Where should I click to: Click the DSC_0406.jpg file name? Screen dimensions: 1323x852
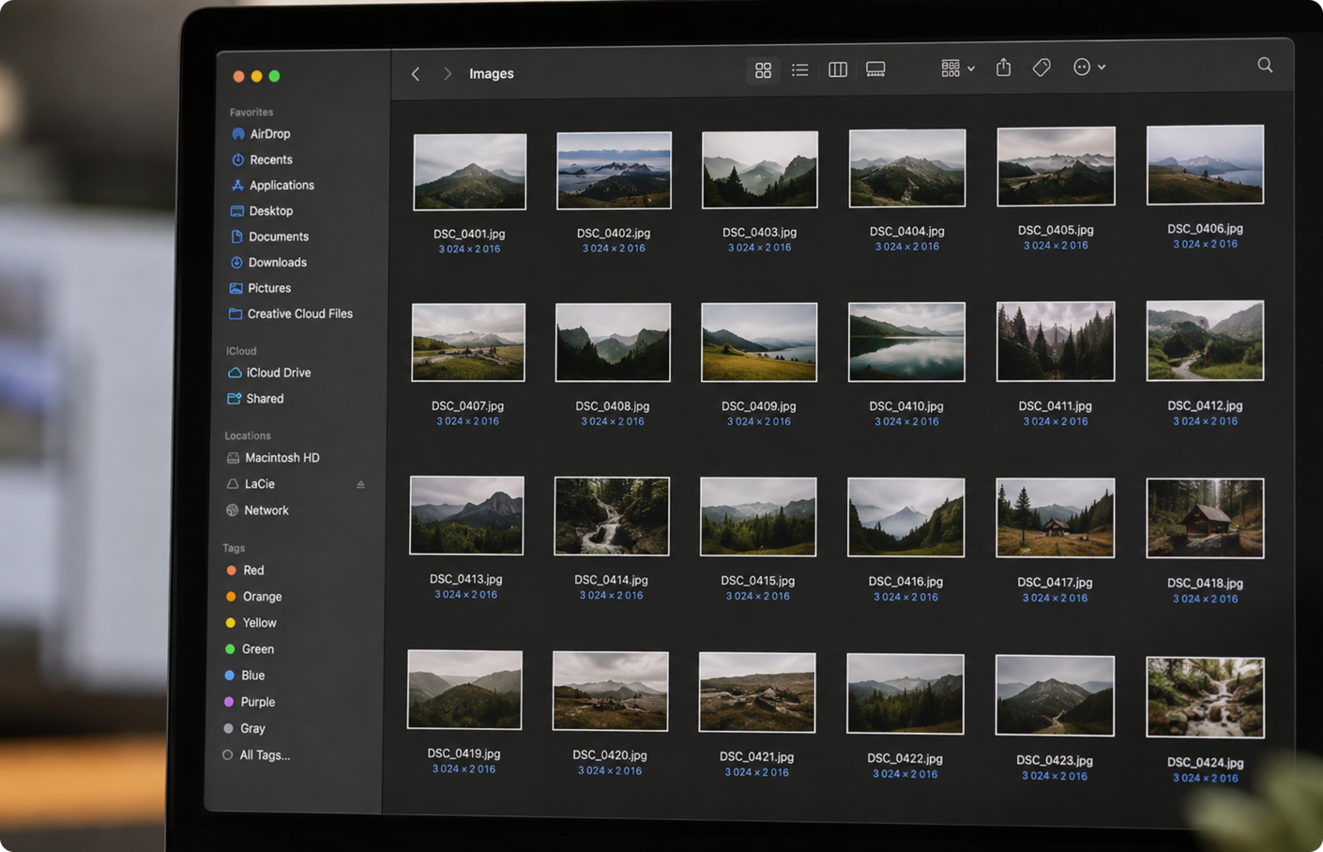[1205, 229]
